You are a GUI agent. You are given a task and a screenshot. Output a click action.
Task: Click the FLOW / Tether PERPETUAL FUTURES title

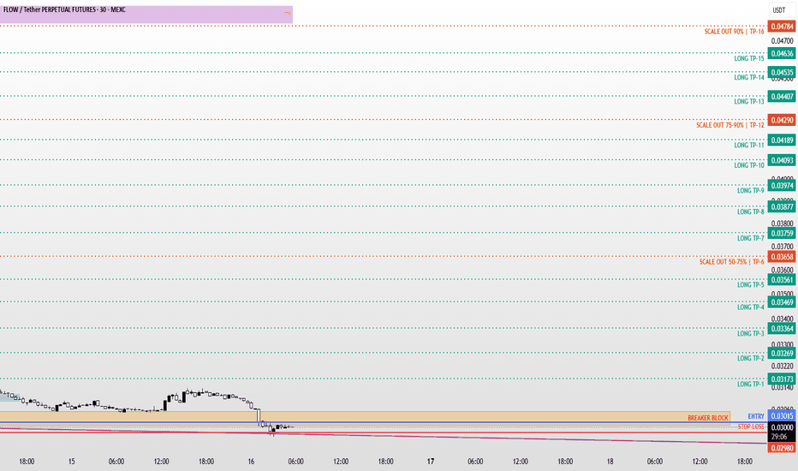pyautogui.click(x=64, y=9)
